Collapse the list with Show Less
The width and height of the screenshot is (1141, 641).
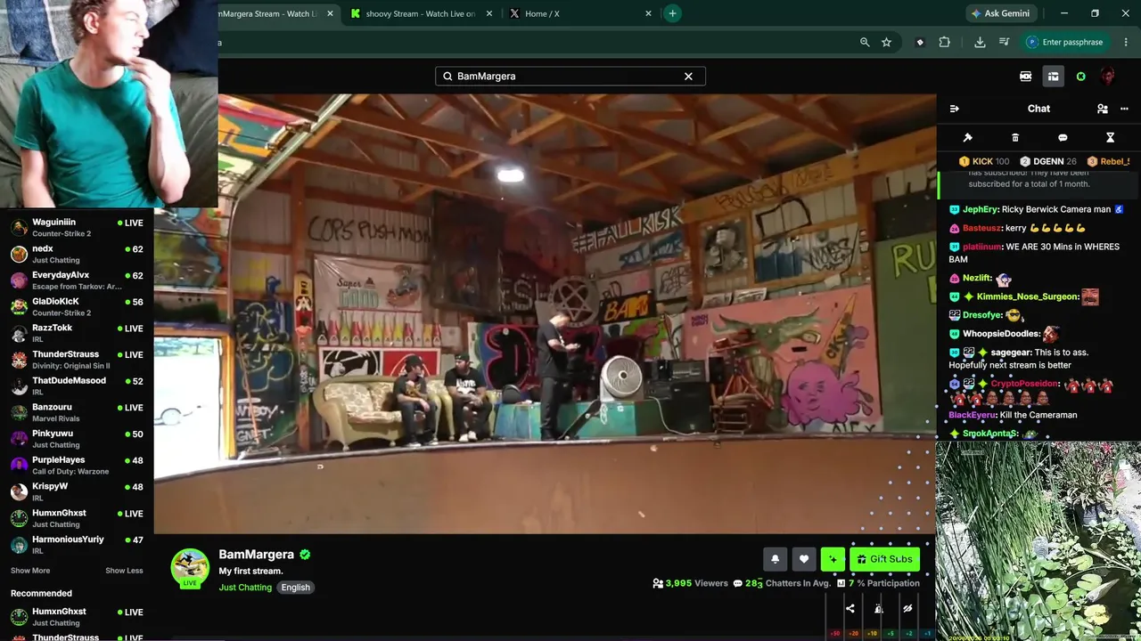pos(124,571)
